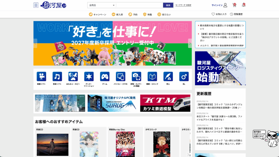The image size is (279, 157).
Task: Open the hamburger menu icon
Action: (36, 5)
